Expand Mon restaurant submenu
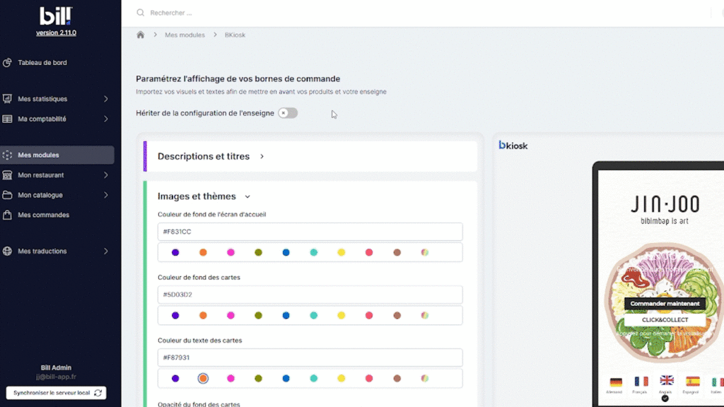Viewport: 724px width, 407px height. 105,175
